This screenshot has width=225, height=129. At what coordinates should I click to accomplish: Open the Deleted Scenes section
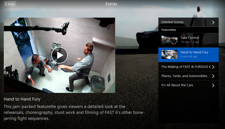[x=188, y=22]
